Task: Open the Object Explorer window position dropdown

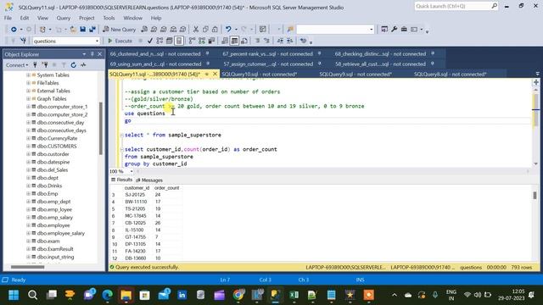Action: (84, 54)
